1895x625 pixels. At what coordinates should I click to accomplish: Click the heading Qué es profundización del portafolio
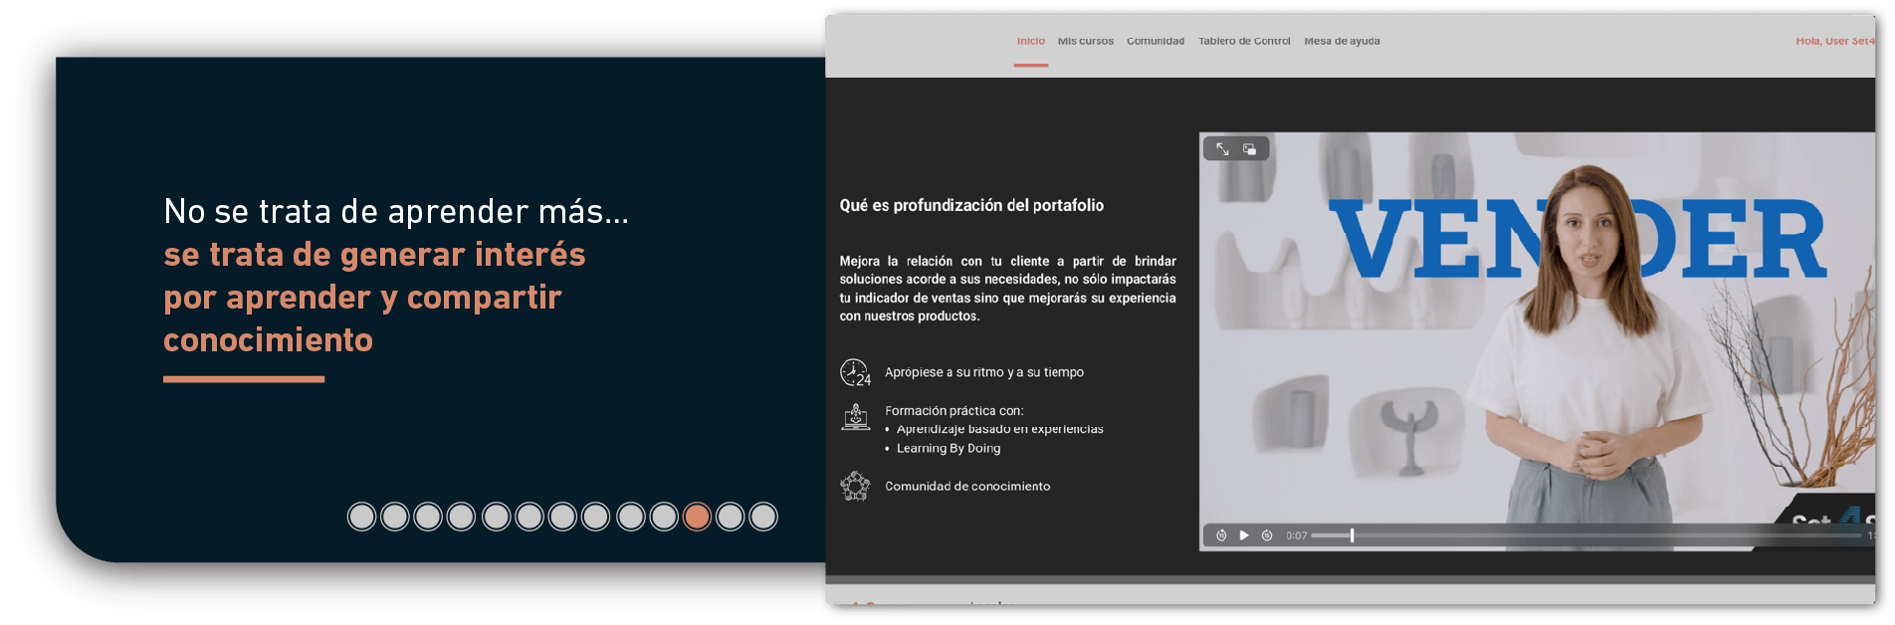point(971,205)
